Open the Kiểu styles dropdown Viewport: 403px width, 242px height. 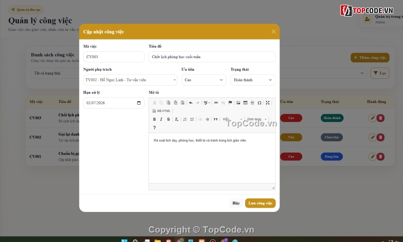click(x=232, y=119)
